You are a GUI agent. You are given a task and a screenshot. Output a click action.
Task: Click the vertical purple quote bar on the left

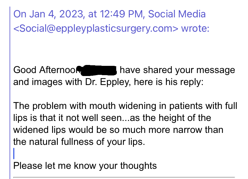coord(10,93)
